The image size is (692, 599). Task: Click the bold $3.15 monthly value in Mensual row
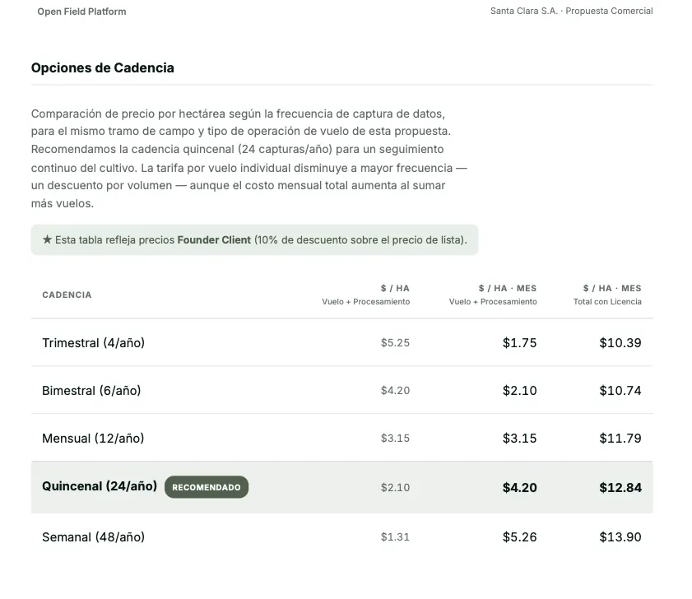tap(519, 438)
